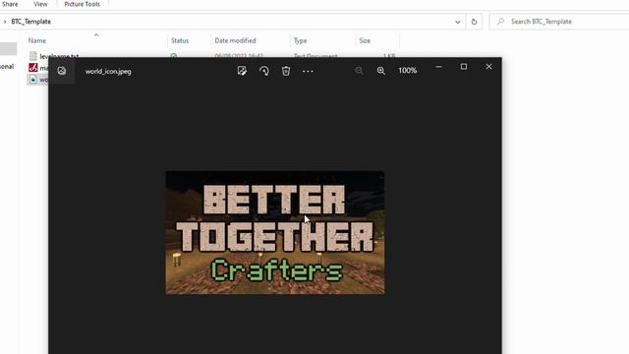Click the zoom out magnifier icon
Screen dimensions: 629x354
tap(359, 71)
